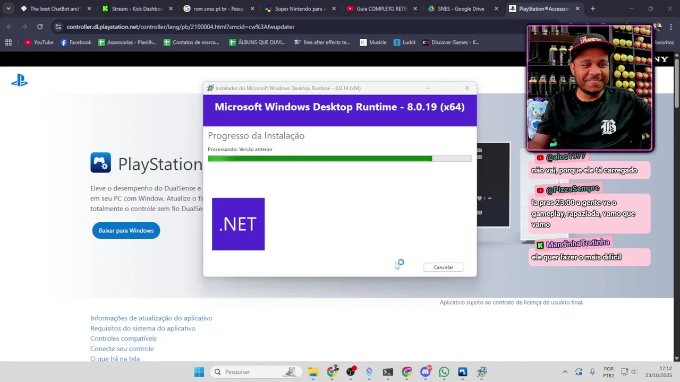Open WhatsApp from the taskbar

coord(444,372)
